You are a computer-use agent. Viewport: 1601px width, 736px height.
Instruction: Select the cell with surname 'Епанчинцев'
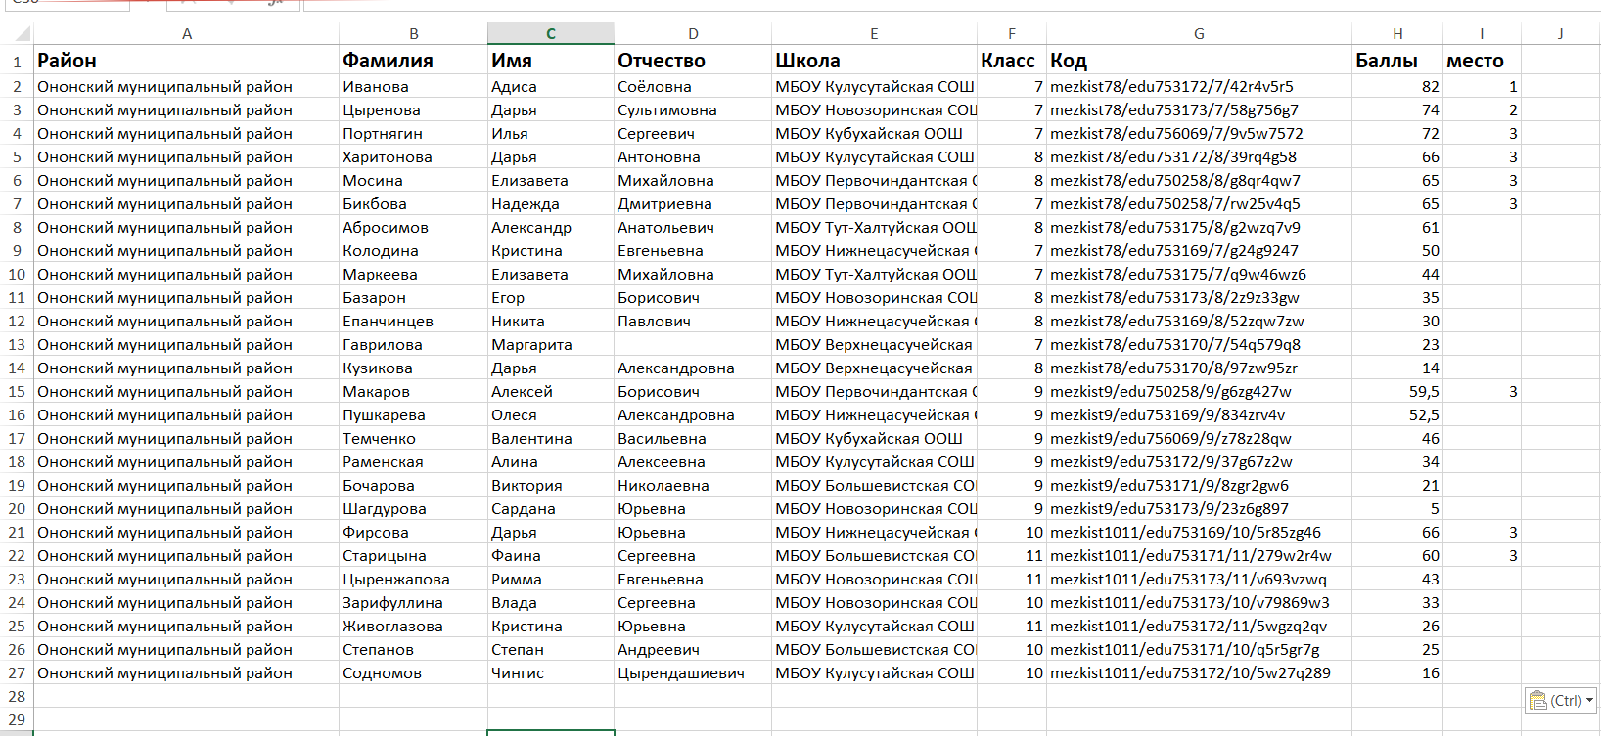point(414,321)
